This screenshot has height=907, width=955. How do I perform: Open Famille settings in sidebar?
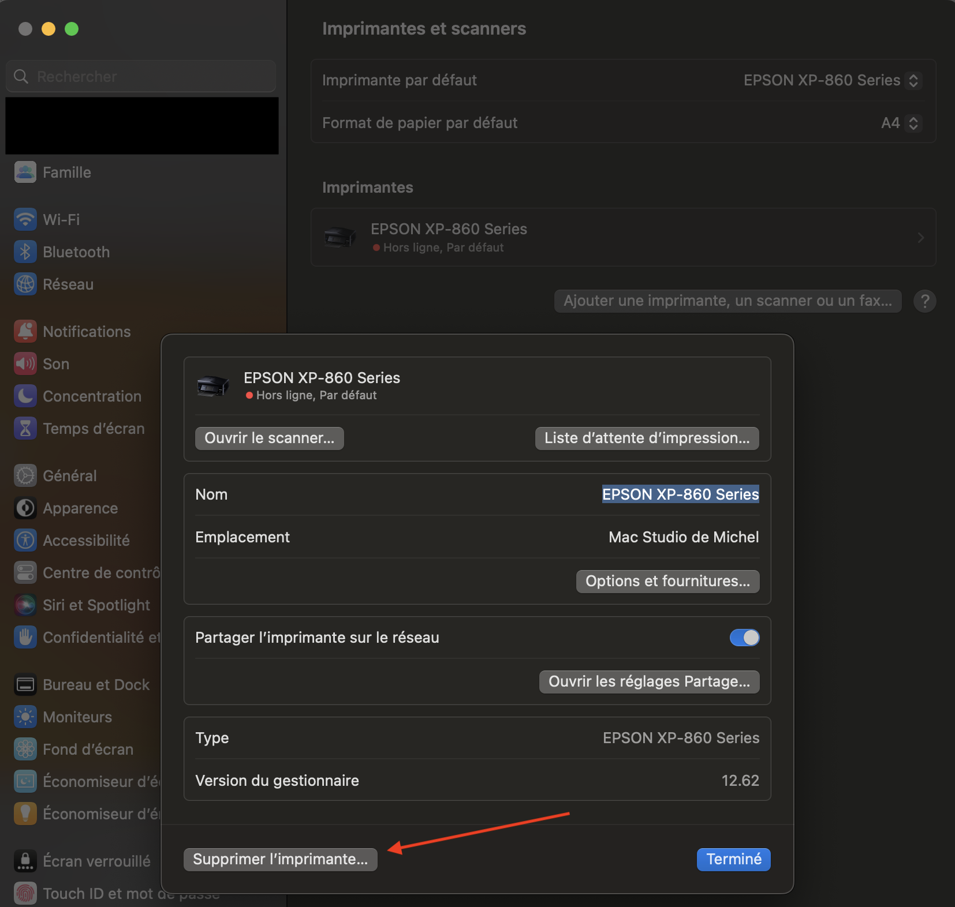[x=66, y=173]
